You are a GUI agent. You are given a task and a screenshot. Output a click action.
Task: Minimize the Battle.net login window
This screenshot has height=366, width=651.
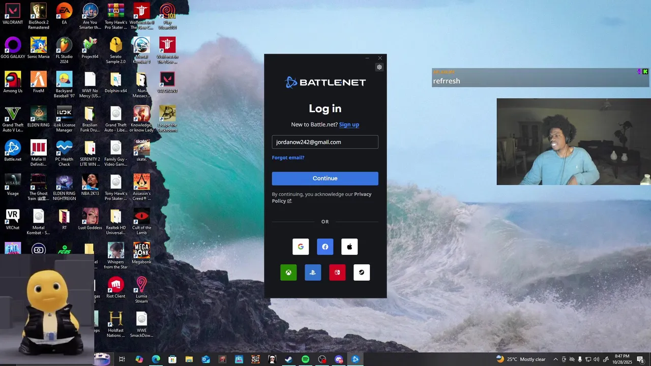pos(367,58)
